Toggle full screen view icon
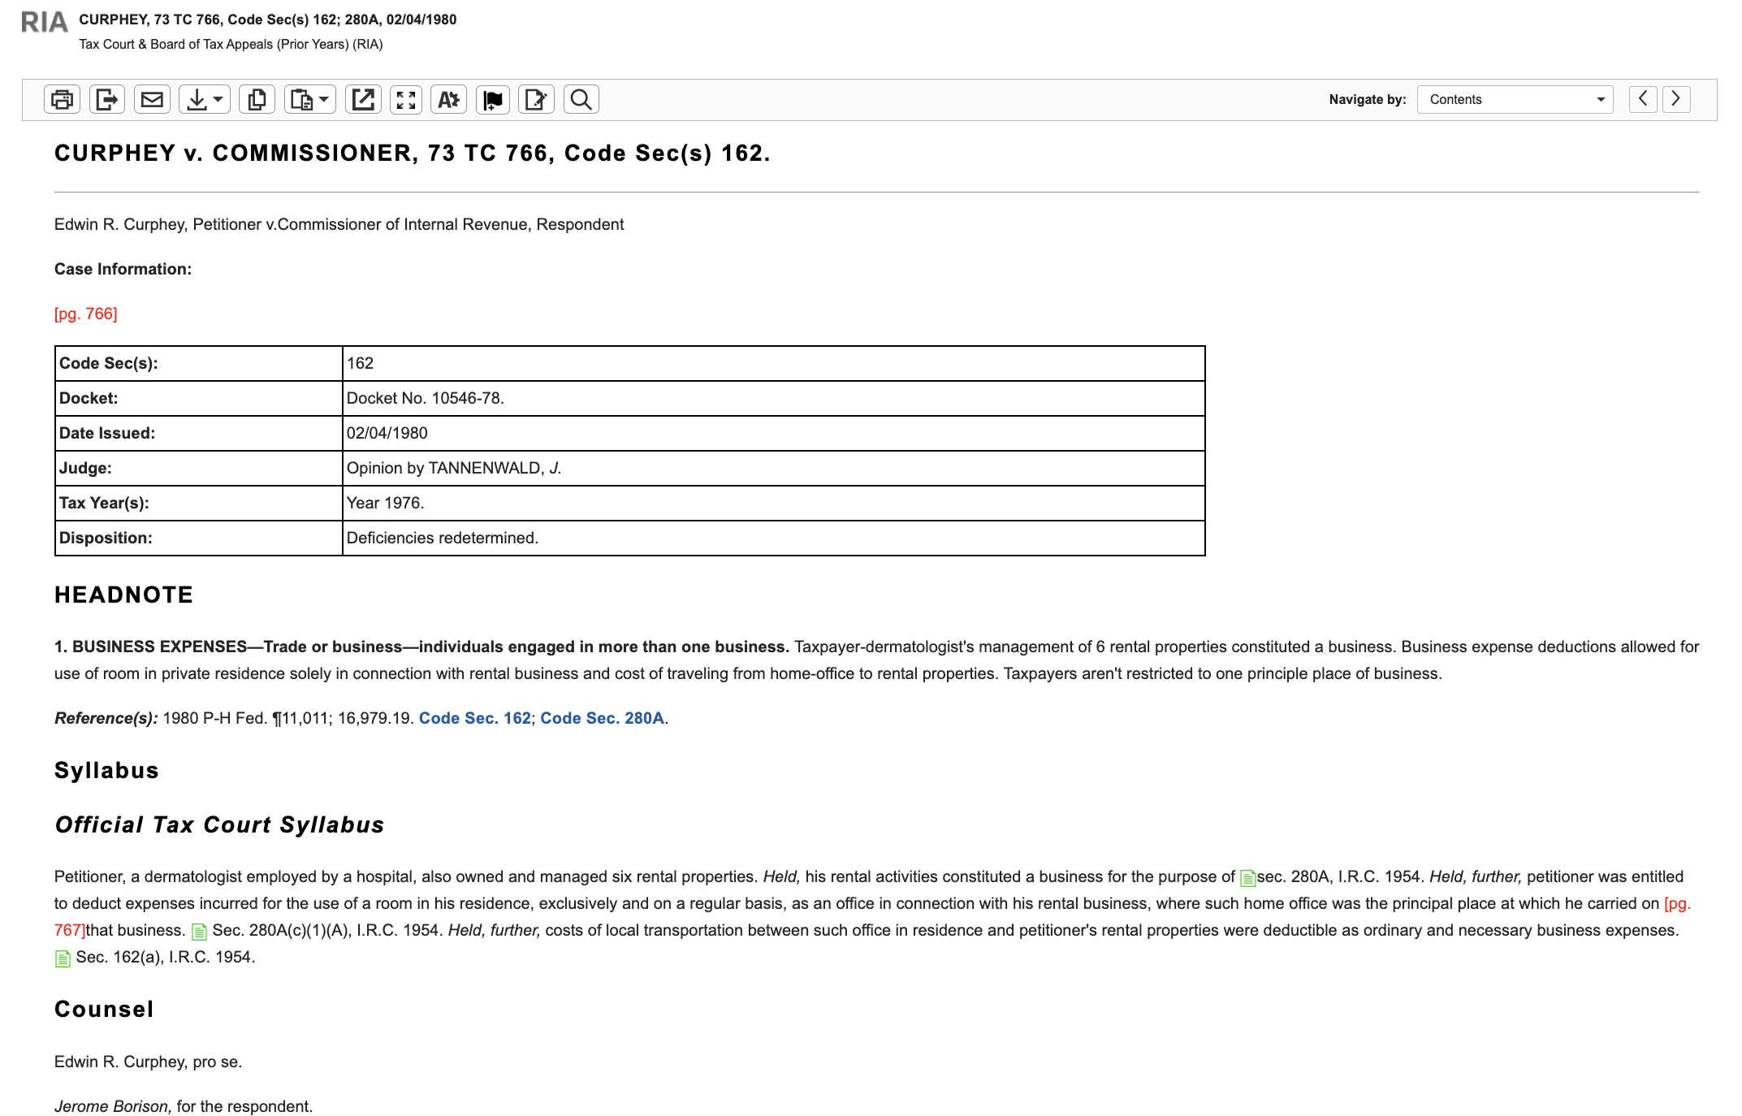 point(406,99)
